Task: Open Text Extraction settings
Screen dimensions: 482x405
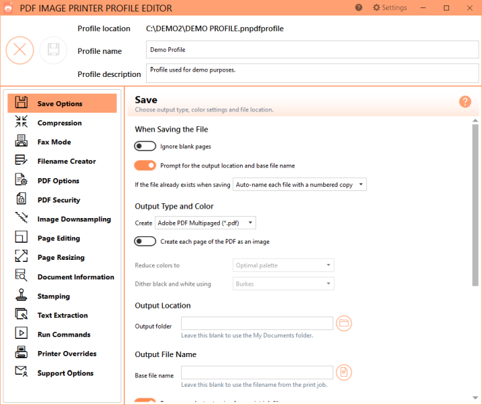Action: point(62,315)
